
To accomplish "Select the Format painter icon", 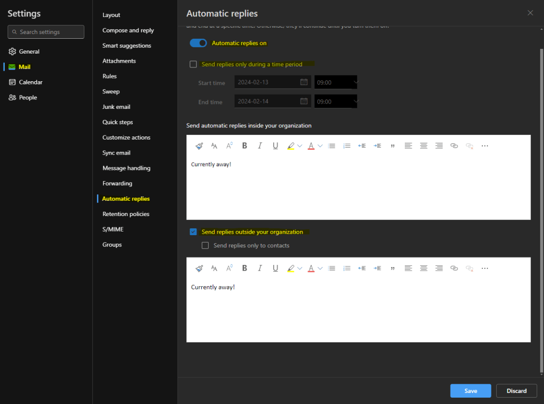I will [199, 145].
